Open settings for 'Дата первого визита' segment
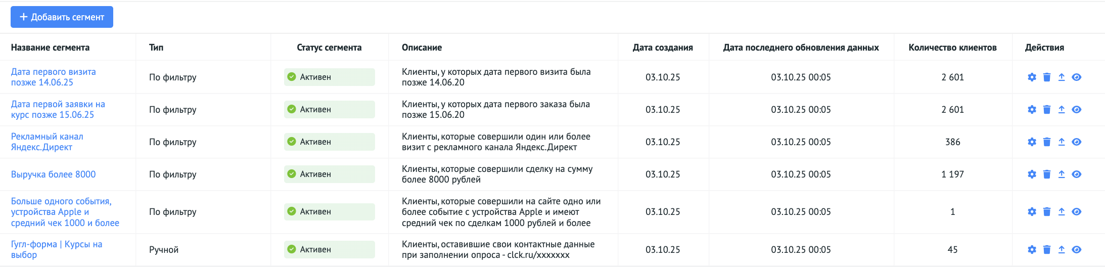This screenshot has width=1105, height=267. (1032, 77)
